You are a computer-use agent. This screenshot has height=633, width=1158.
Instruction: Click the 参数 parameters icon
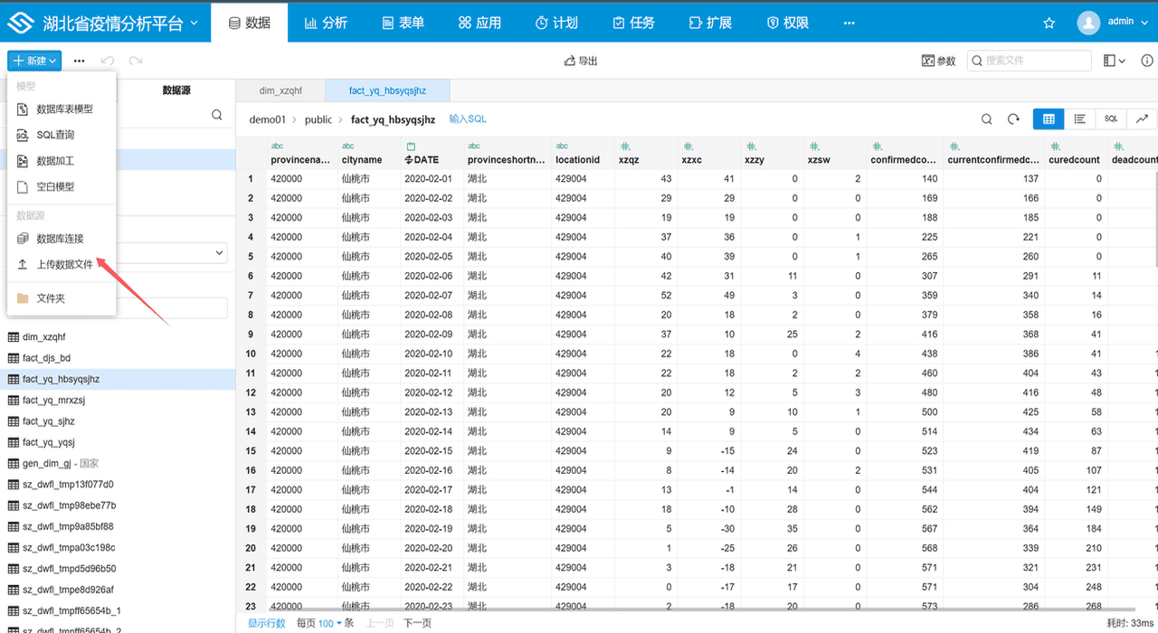[927, 61]
